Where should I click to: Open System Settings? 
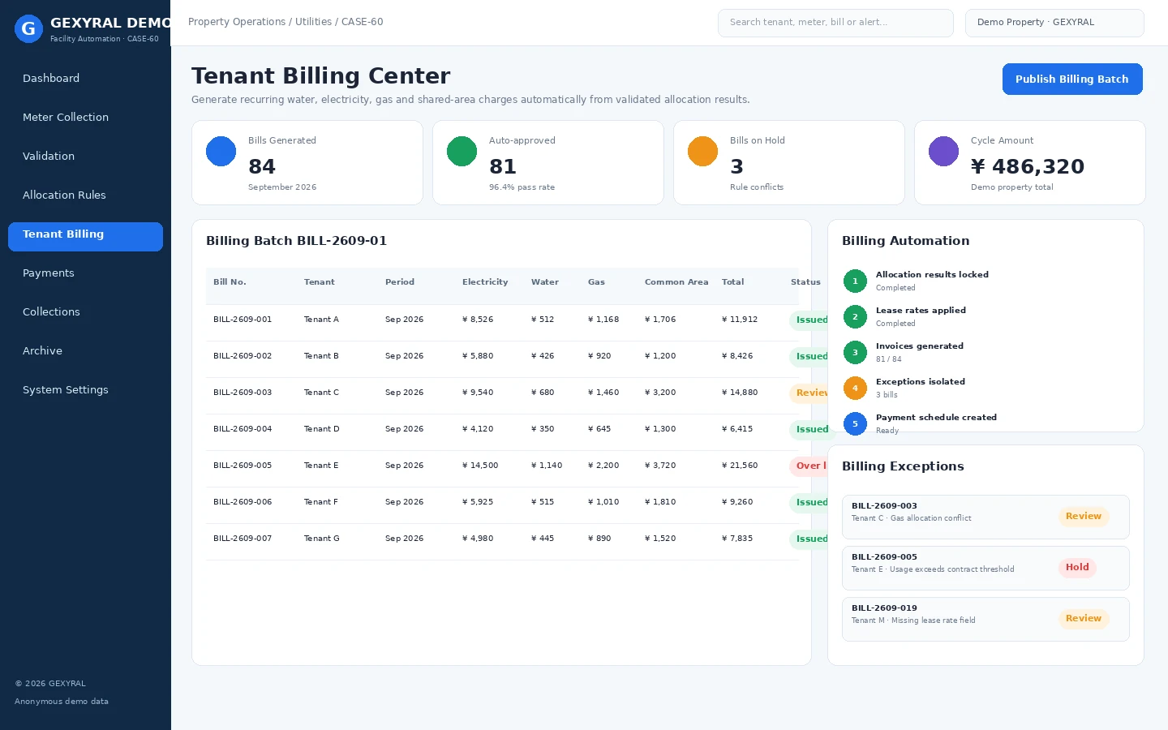[x=85, y=390]
